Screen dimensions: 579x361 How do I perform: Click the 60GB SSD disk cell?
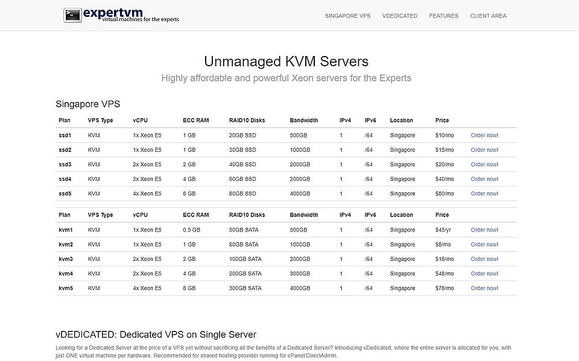[242, 179]
